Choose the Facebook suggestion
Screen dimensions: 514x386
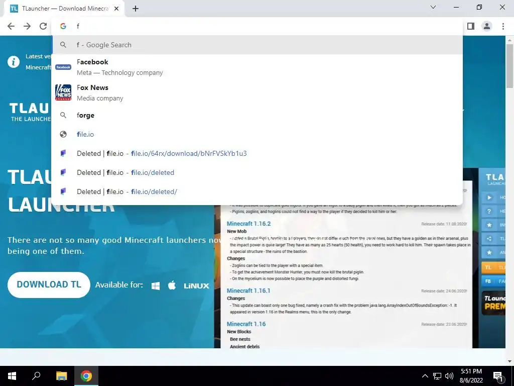pyautogui.click(x=257, y=67)
